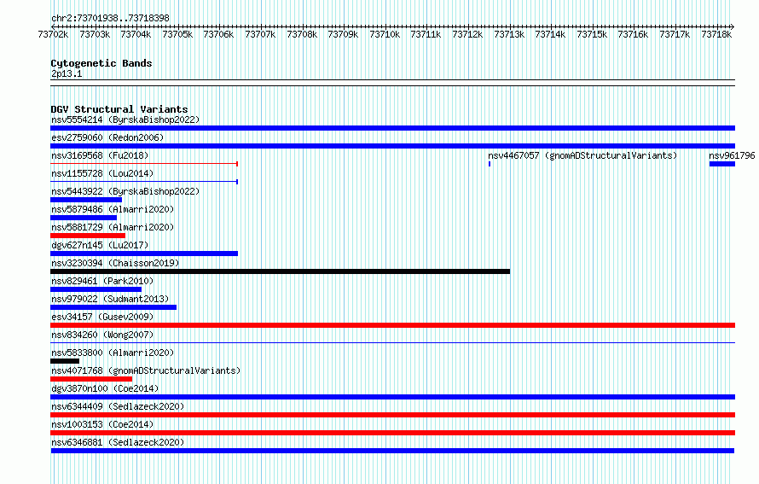Select nsv6344409 (Sedlazeck2020) variant label
Image resolution: width=759 pixels, height=484 pixels.
[118, 406]
